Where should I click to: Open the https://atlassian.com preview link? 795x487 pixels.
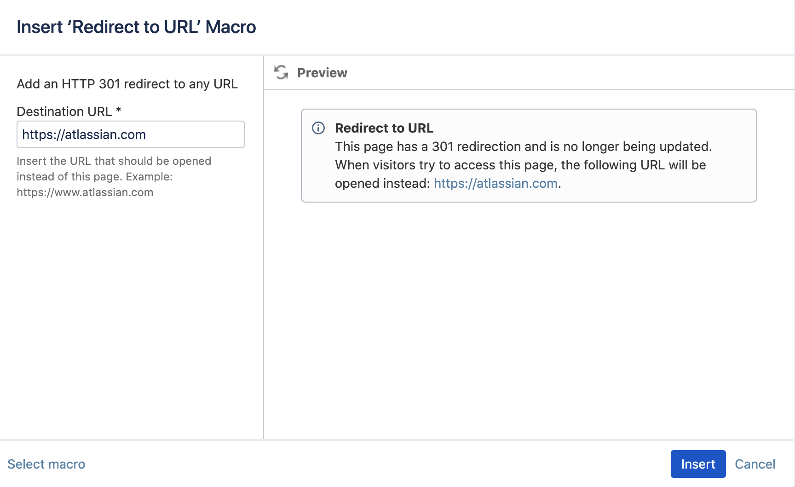click(495, 183)
